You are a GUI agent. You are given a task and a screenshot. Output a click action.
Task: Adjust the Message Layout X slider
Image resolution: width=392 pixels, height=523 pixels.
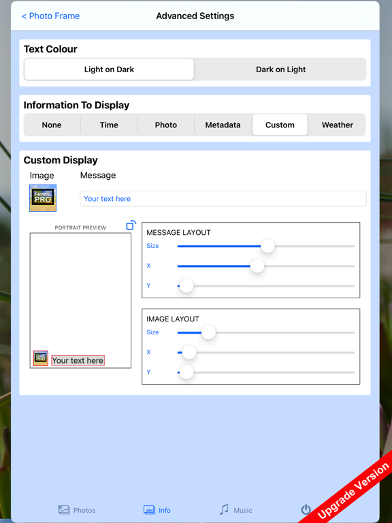tap(257, 266)
